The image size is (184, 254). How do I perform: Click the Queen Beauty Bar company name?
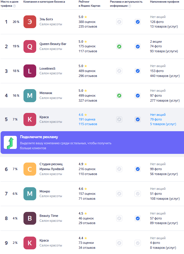click(53, 44)
